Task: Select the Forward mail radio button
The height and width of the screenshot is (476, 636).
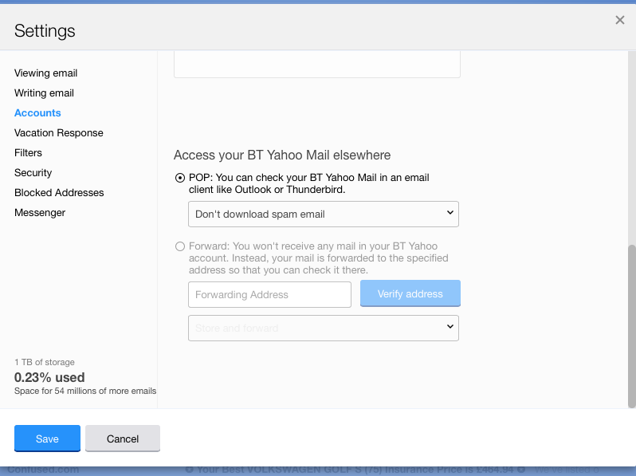Action: (x=180, y=246)
